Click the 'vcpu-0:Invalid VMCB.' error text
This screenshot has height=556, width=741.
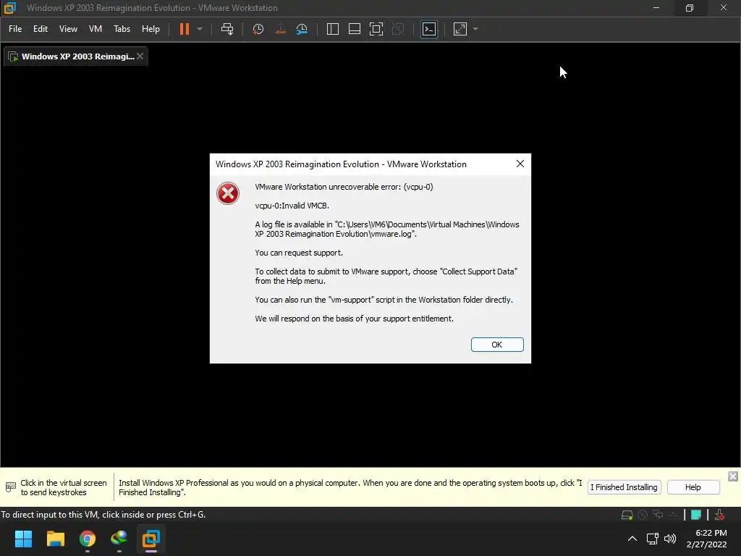tap(292, 206)
